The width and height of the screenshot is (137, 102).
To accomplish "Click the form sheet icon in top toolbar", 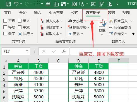I will (48, 4).
